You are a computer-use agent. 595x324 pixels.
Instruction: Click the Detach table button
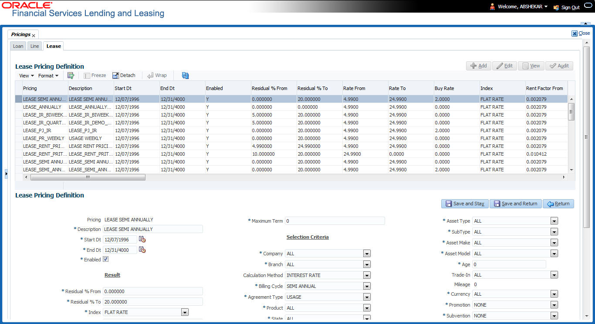[x=124, y=75]
